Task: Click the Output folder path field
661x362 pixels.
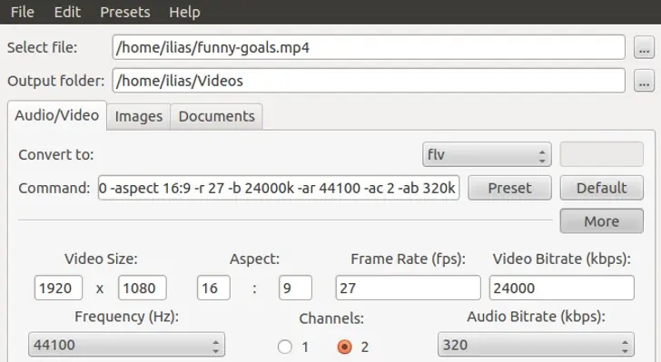Action: 369,81
